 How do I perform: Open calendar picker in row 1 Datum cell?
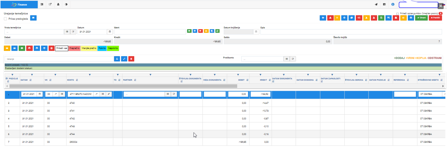click(x=40, y=94)
